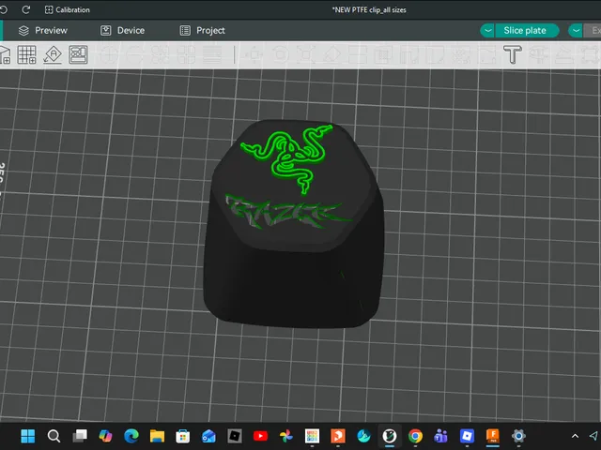Image resolution: width=601 pixels, height=450 pixels.
Task: Select the greyed-out Scale tool
Action: pos(306,54)
